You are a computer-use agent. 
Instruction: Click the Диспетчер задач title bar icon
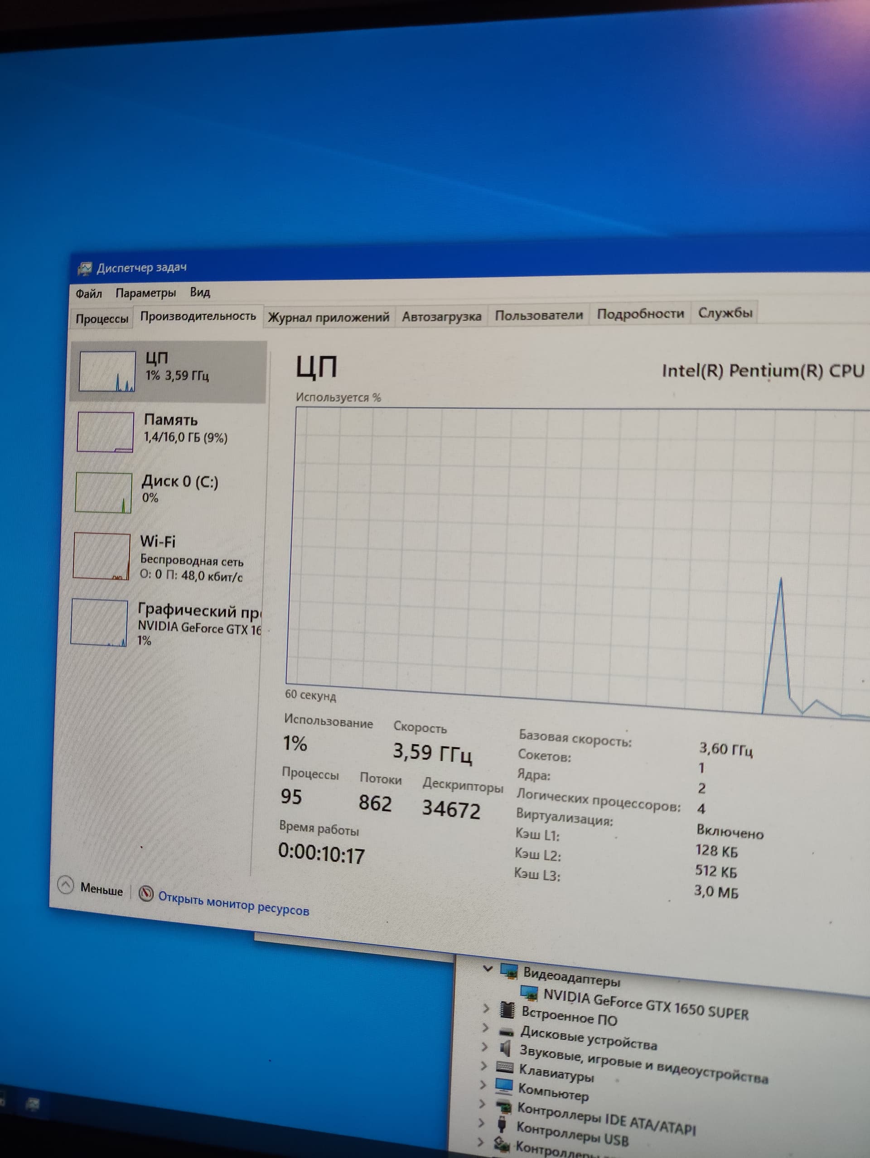[84, 269]
